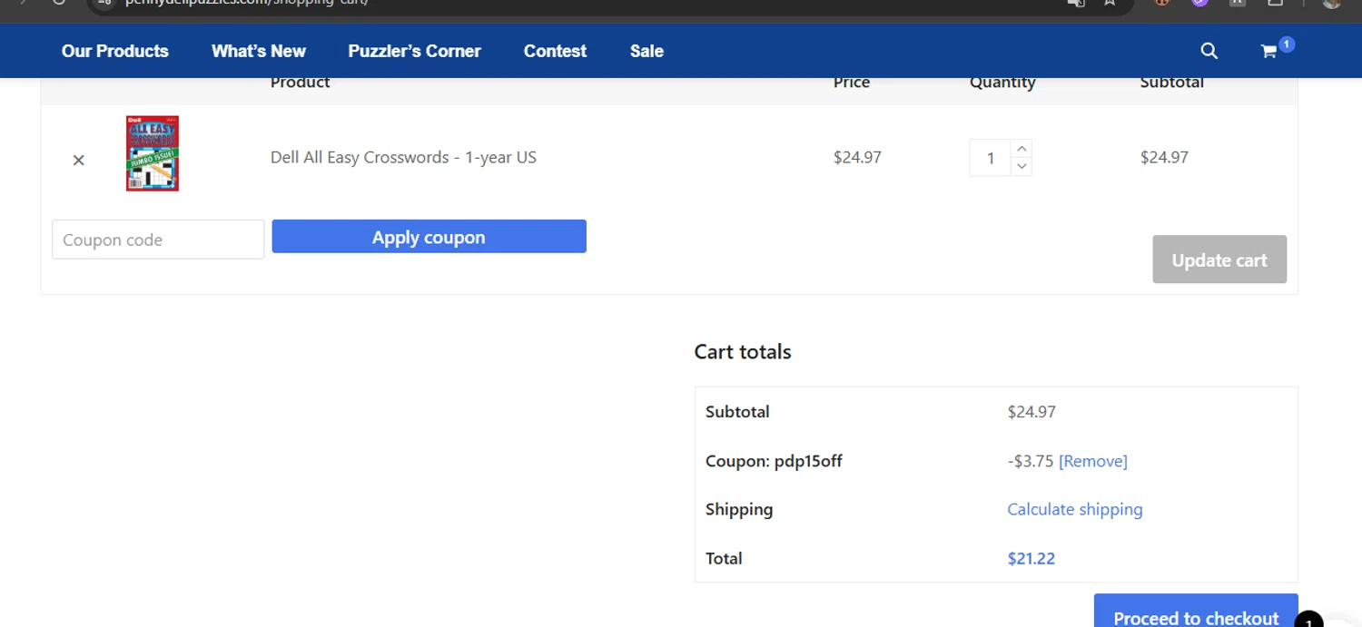Image resolution: width=1362 pixels, height=627 pixels.
Task: Increase quantity with the up arrow
Action: (x=1021, y=149)
